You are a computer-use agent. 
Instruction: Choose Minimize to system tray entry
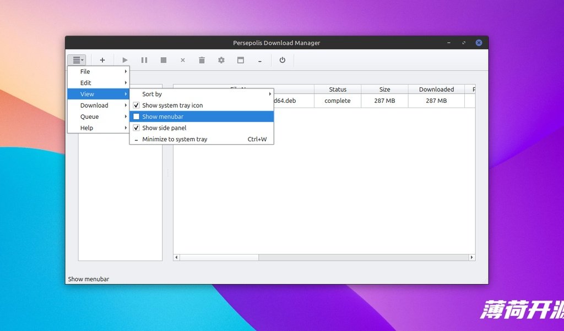click(202, 139)
